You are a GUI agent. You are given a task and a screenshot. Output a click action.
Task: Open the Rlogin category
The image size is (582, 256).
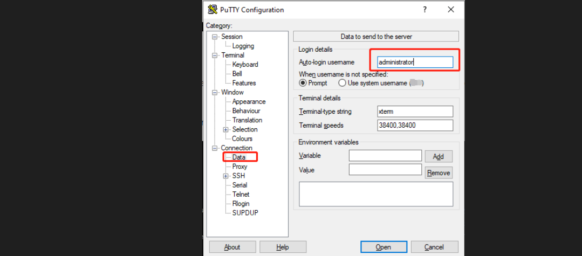(241, 204)
